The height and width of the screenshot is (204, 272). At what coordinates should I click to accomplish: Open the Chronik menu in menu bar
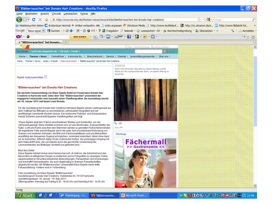tap(56, 14)
